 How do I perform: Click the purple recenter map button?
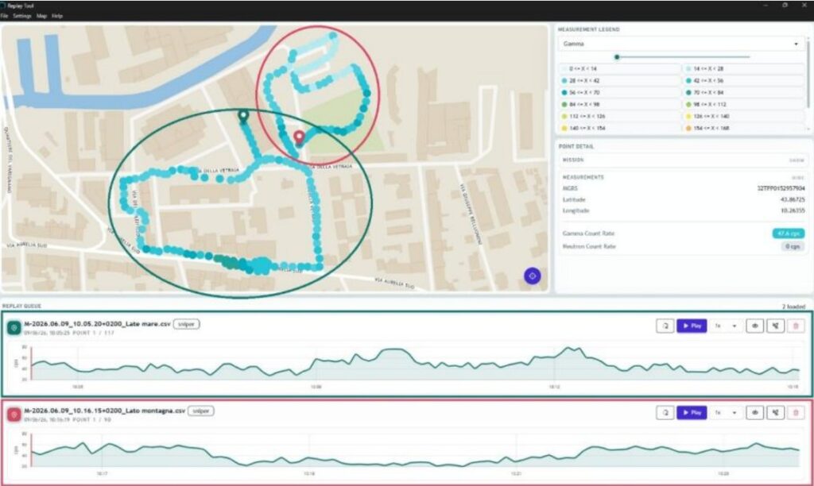point(532,276)
